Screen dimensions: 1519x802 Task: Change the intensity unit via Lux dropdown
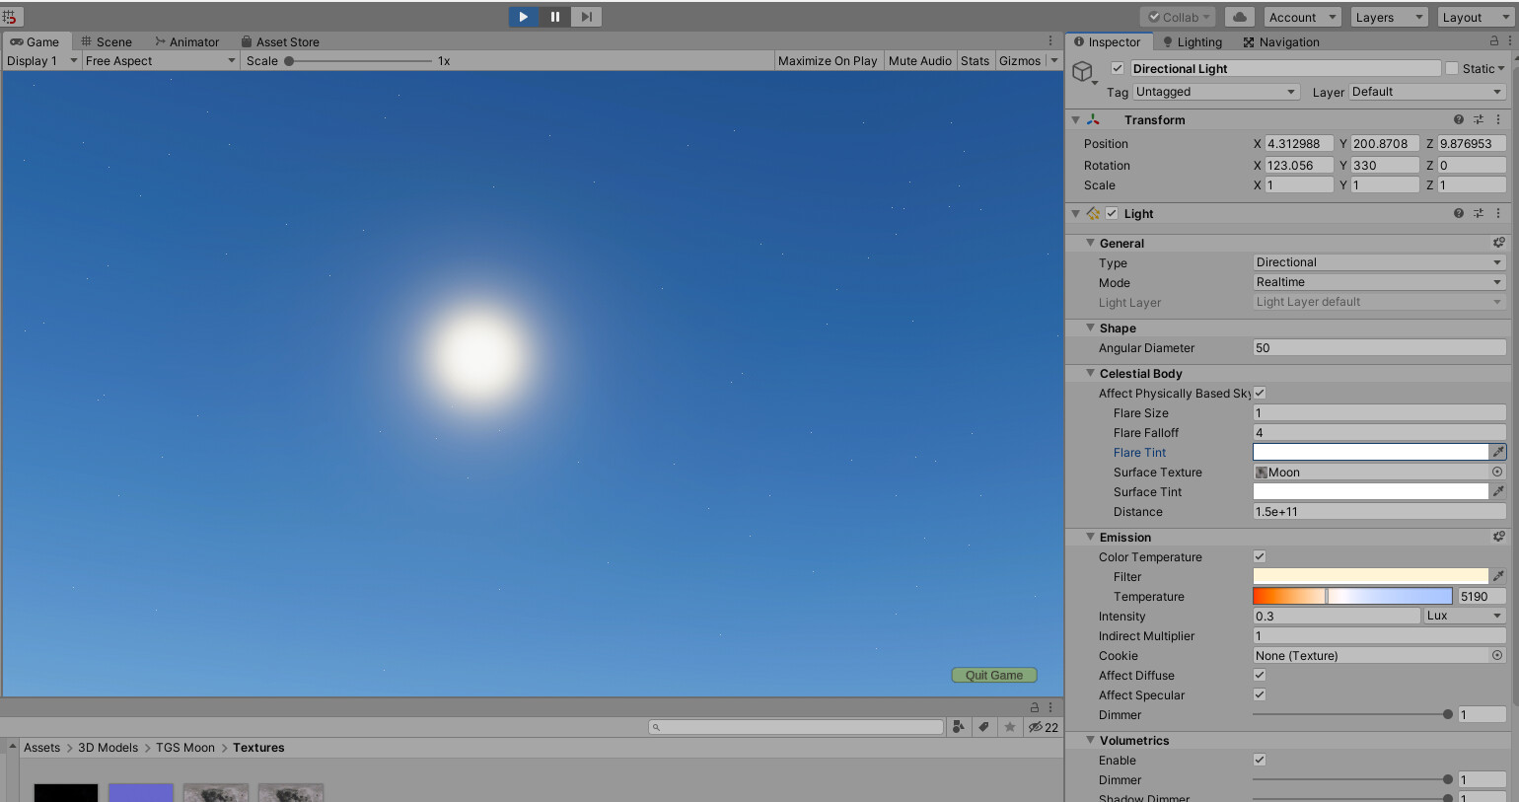coord(1463,616)
